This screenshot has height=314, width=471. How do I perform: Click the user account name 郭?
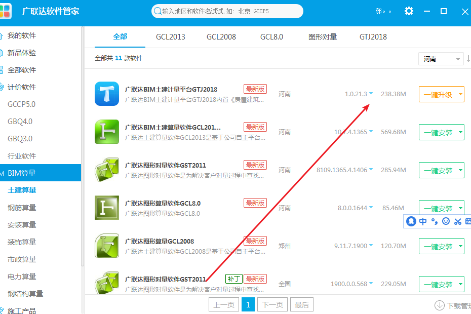click(383, 11)
